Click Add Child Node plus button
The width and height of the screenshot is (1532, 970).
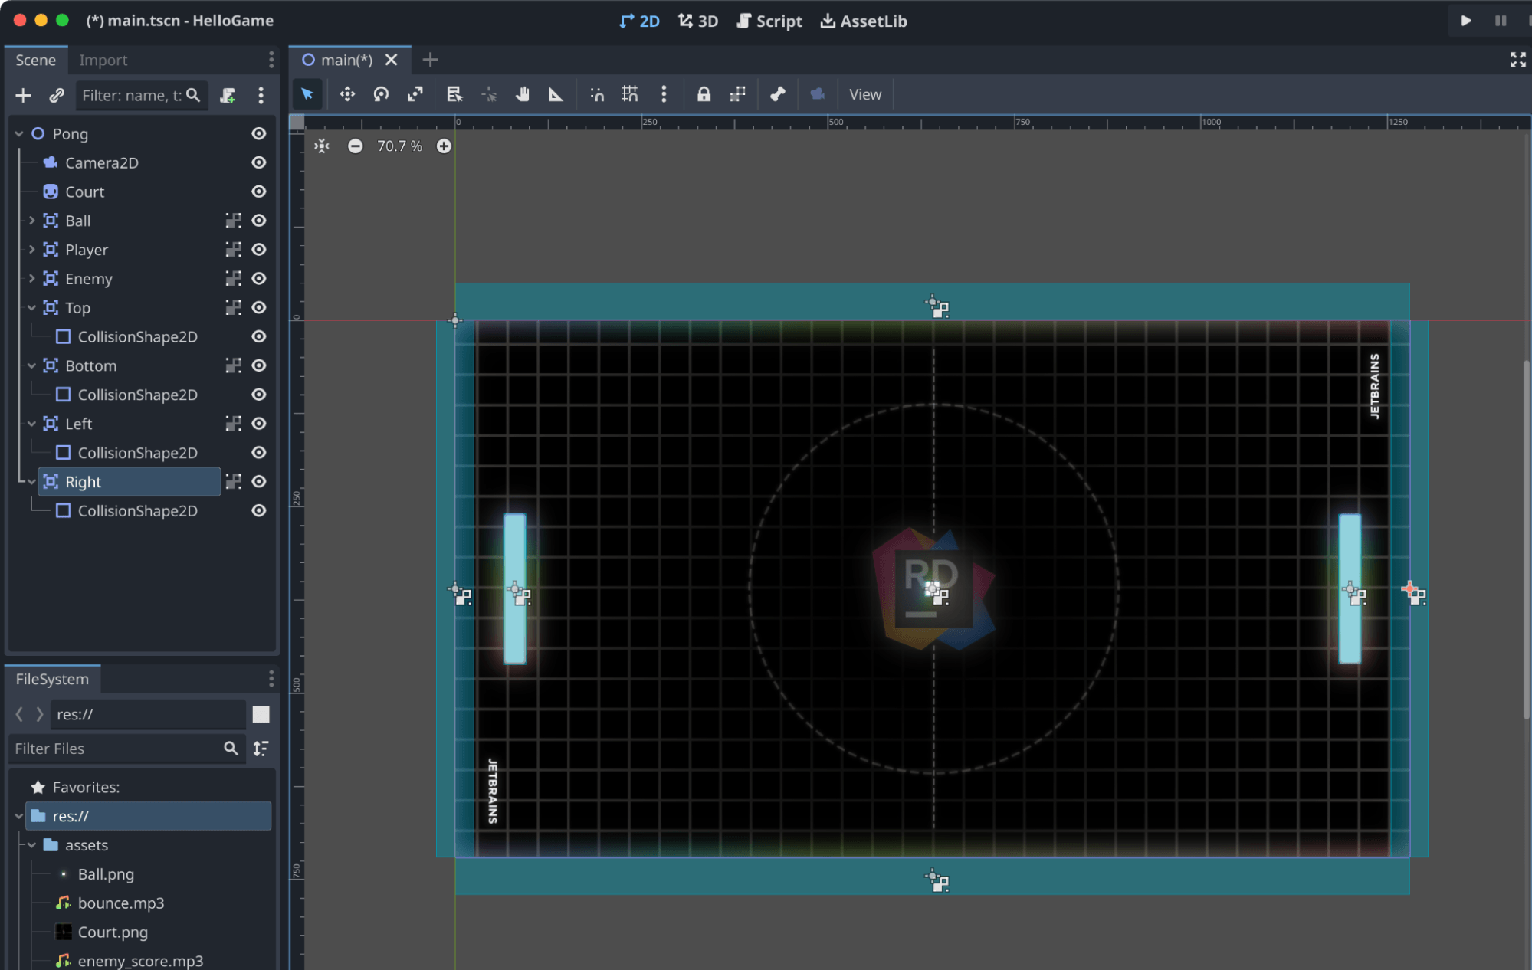coord(23,95)
